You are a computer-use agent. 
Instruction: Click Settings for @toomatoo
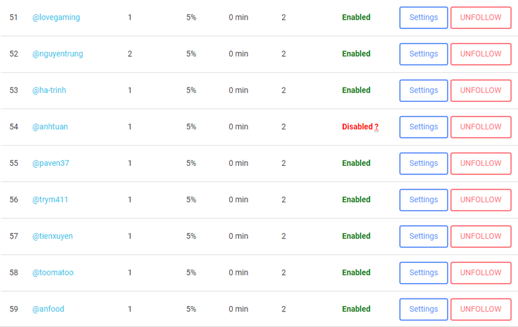click(424, 272)
